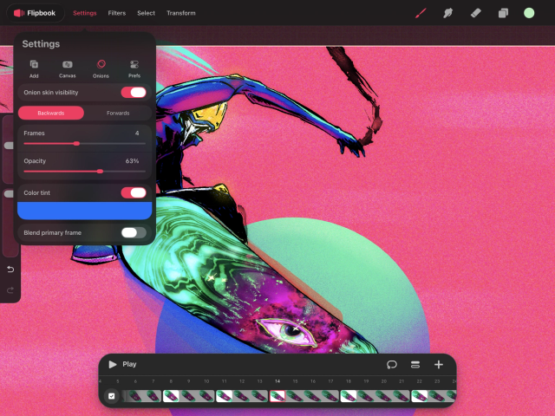Switch to the Forwards tab
Screen dimensions: 555x416
(x=118, y=113)
